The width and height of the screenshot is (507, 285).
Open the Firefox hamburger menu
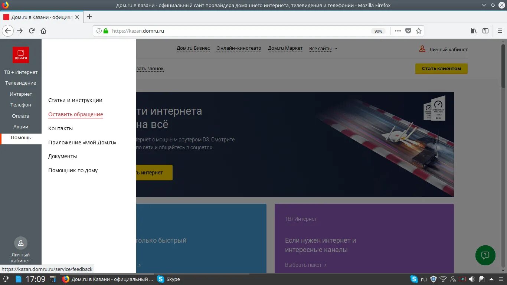(500, 31)
